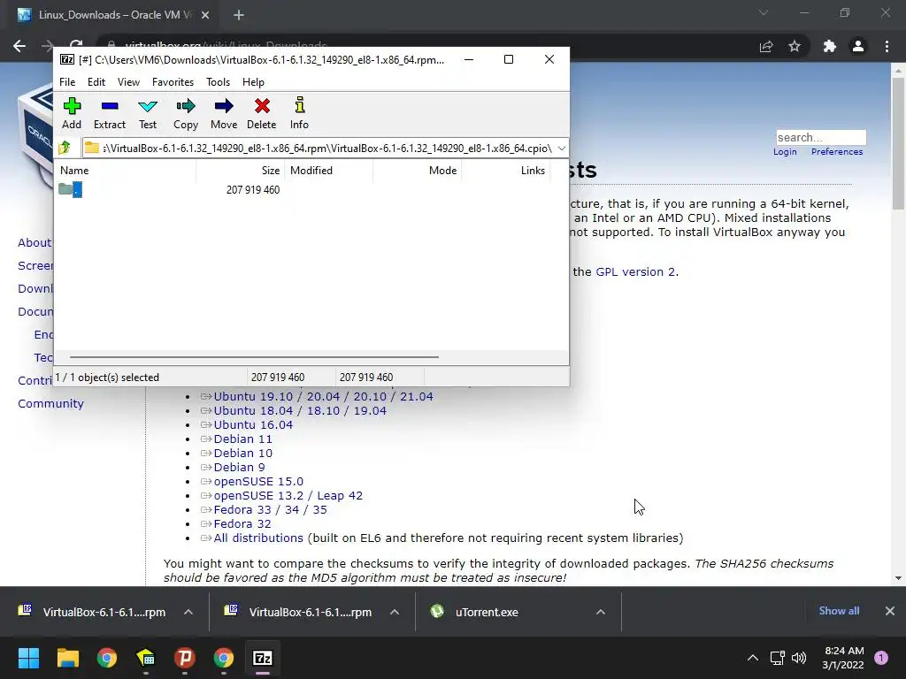This screenshot has width=906, height=679.
Task: Open Fedora 33 / 34 / 35 link
Action: click(270, 510)
